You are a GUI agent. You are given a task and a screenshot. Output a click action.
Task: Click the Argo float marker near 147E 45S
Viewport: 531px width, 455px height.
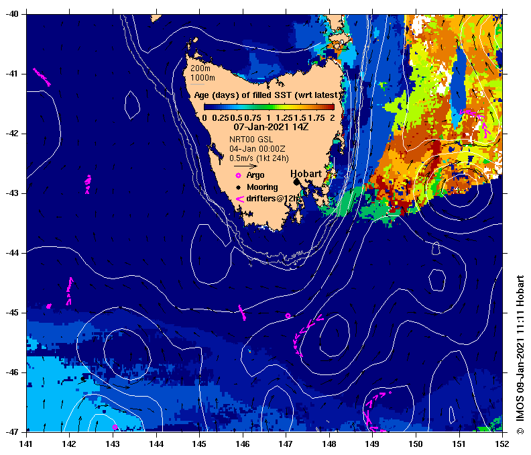coord(288,315)
